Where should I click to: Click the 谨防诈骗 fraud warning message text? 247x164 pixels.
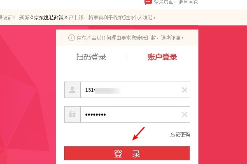pyautogui.click(x=130, y=38)
